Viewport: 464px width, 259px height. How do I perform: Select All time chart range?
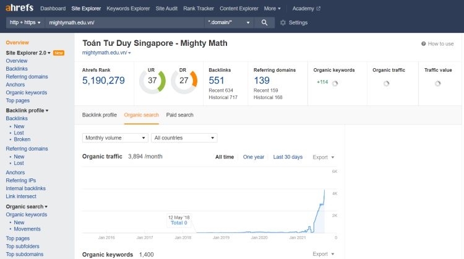pyautogui.click(x=225, y=157)
